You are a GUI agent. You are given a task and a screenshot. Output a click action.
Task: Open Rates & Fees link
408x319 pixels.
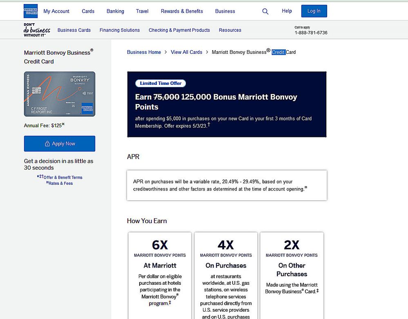[60, 183]
